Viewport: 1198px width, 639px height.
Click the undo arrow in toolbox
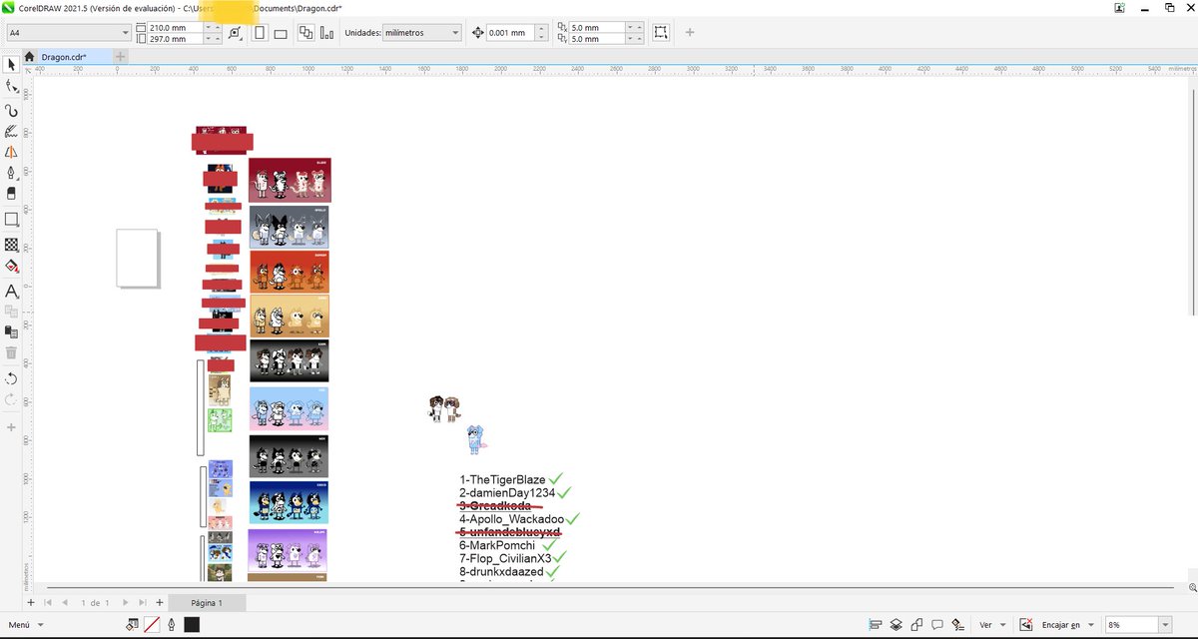coord(11,378)
